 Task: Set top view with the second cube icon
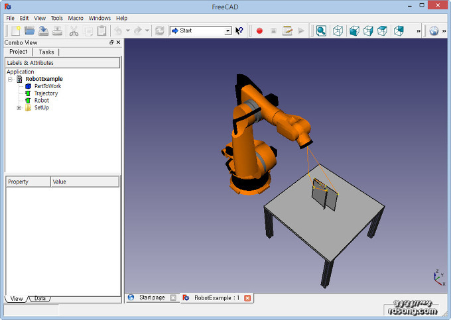(x=368, y=30)
